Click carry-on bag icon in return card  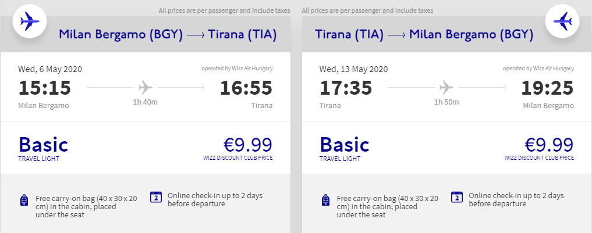point(325,201)
